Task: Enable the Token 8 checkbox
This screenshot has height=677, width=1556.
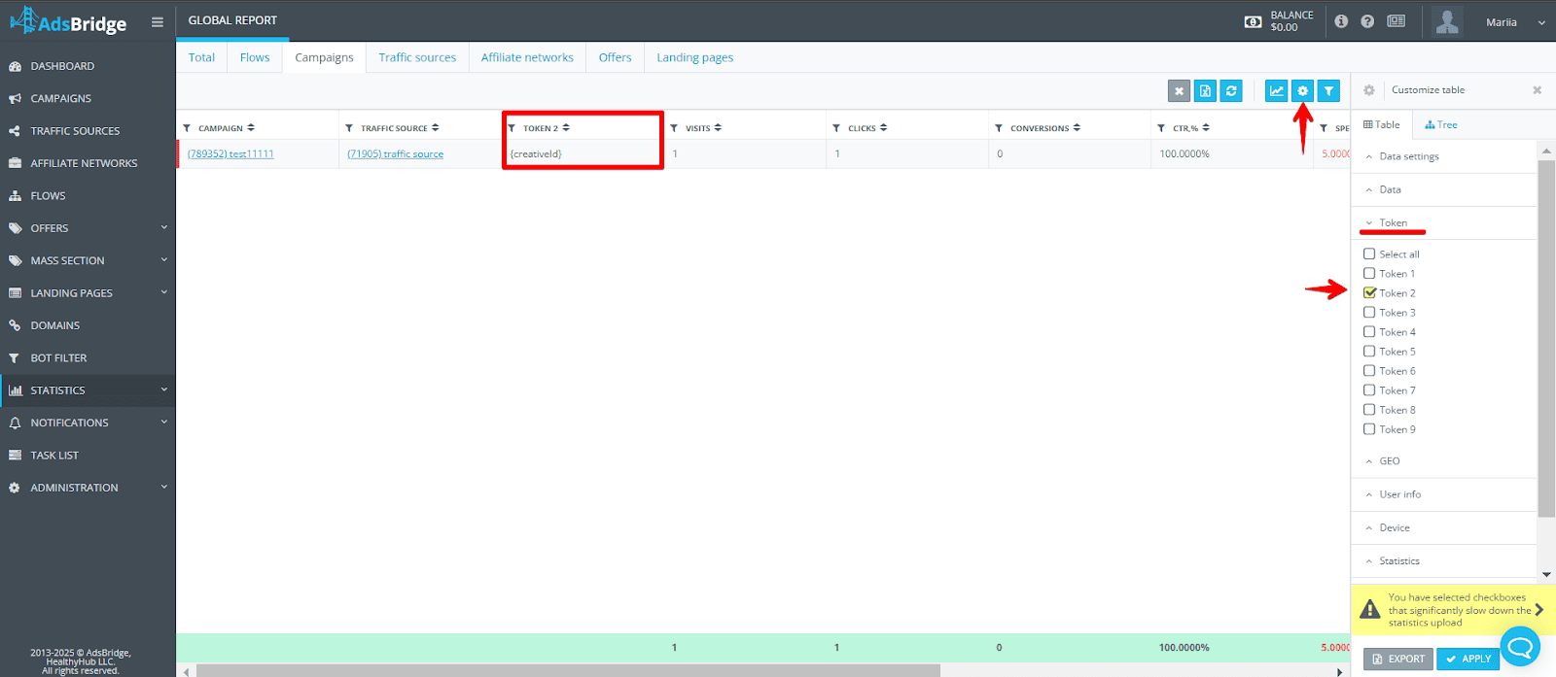Action: (x=1369, y=409)
